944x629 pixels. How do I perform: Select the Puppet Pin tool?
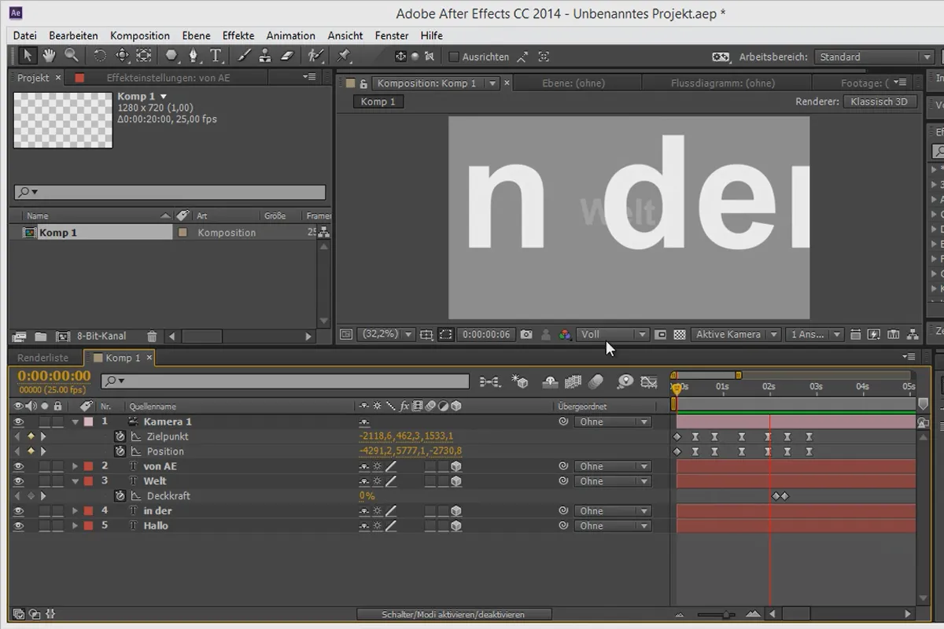pos(343,56)
